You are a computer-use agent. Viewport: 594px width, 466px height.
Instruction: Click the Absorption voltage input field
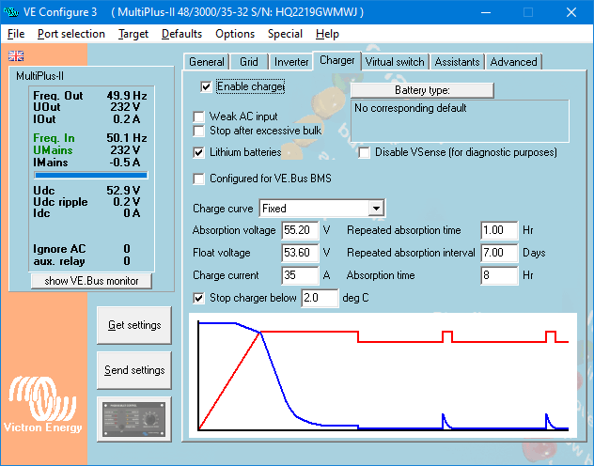(299, 230)
